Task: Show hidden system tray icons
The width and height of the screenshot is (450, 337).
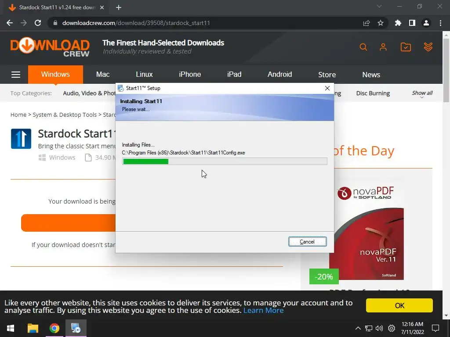Action: 358,328
